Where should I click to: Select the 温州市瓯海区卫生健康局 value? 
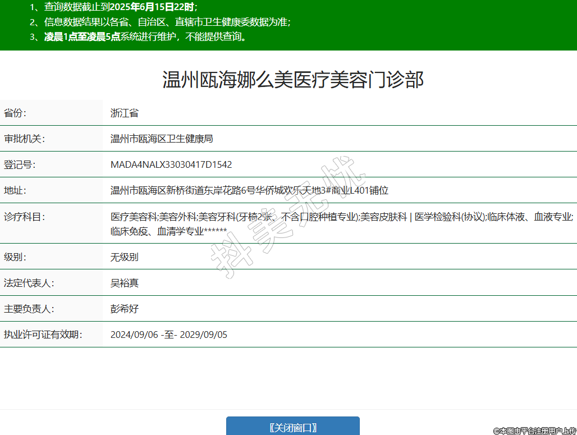pos(162,139)
